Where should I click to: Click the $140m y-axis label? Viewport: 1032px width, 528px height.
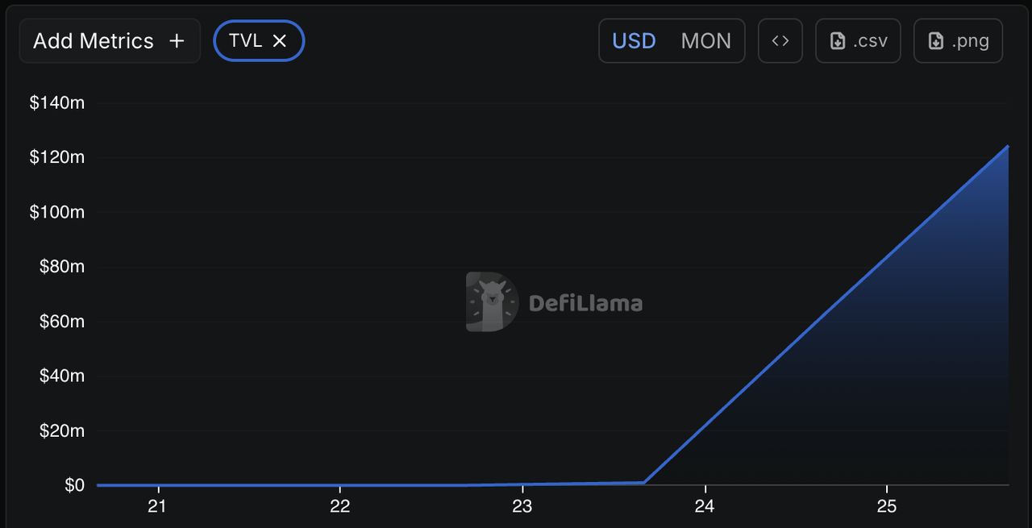point(57,103)
